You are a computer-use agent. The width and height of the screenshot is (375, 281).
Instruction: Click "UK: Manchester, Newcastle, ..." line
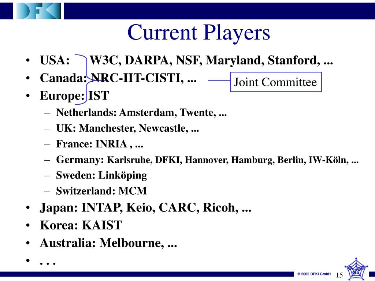click(x=127, y=128)
